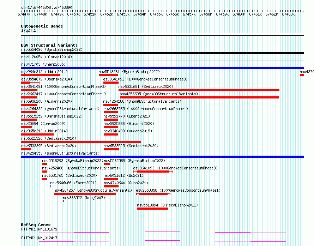Viewport: 314px width, 246px height.
Task: Select nsv5515259 (ByrskaBishop2022) label
Action: pyautogui.click(x=52, y=116)
